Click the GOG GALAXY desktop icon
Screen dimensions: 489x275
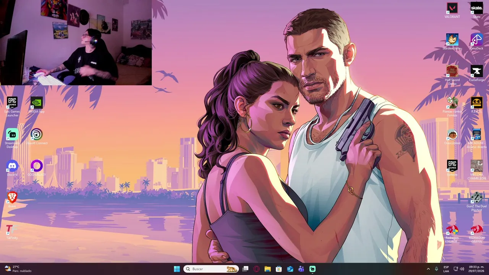(37, 168)
